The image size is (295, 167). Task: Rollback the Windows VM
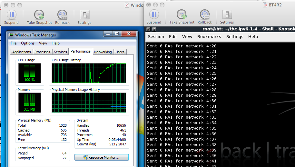(x=62, y=17)
